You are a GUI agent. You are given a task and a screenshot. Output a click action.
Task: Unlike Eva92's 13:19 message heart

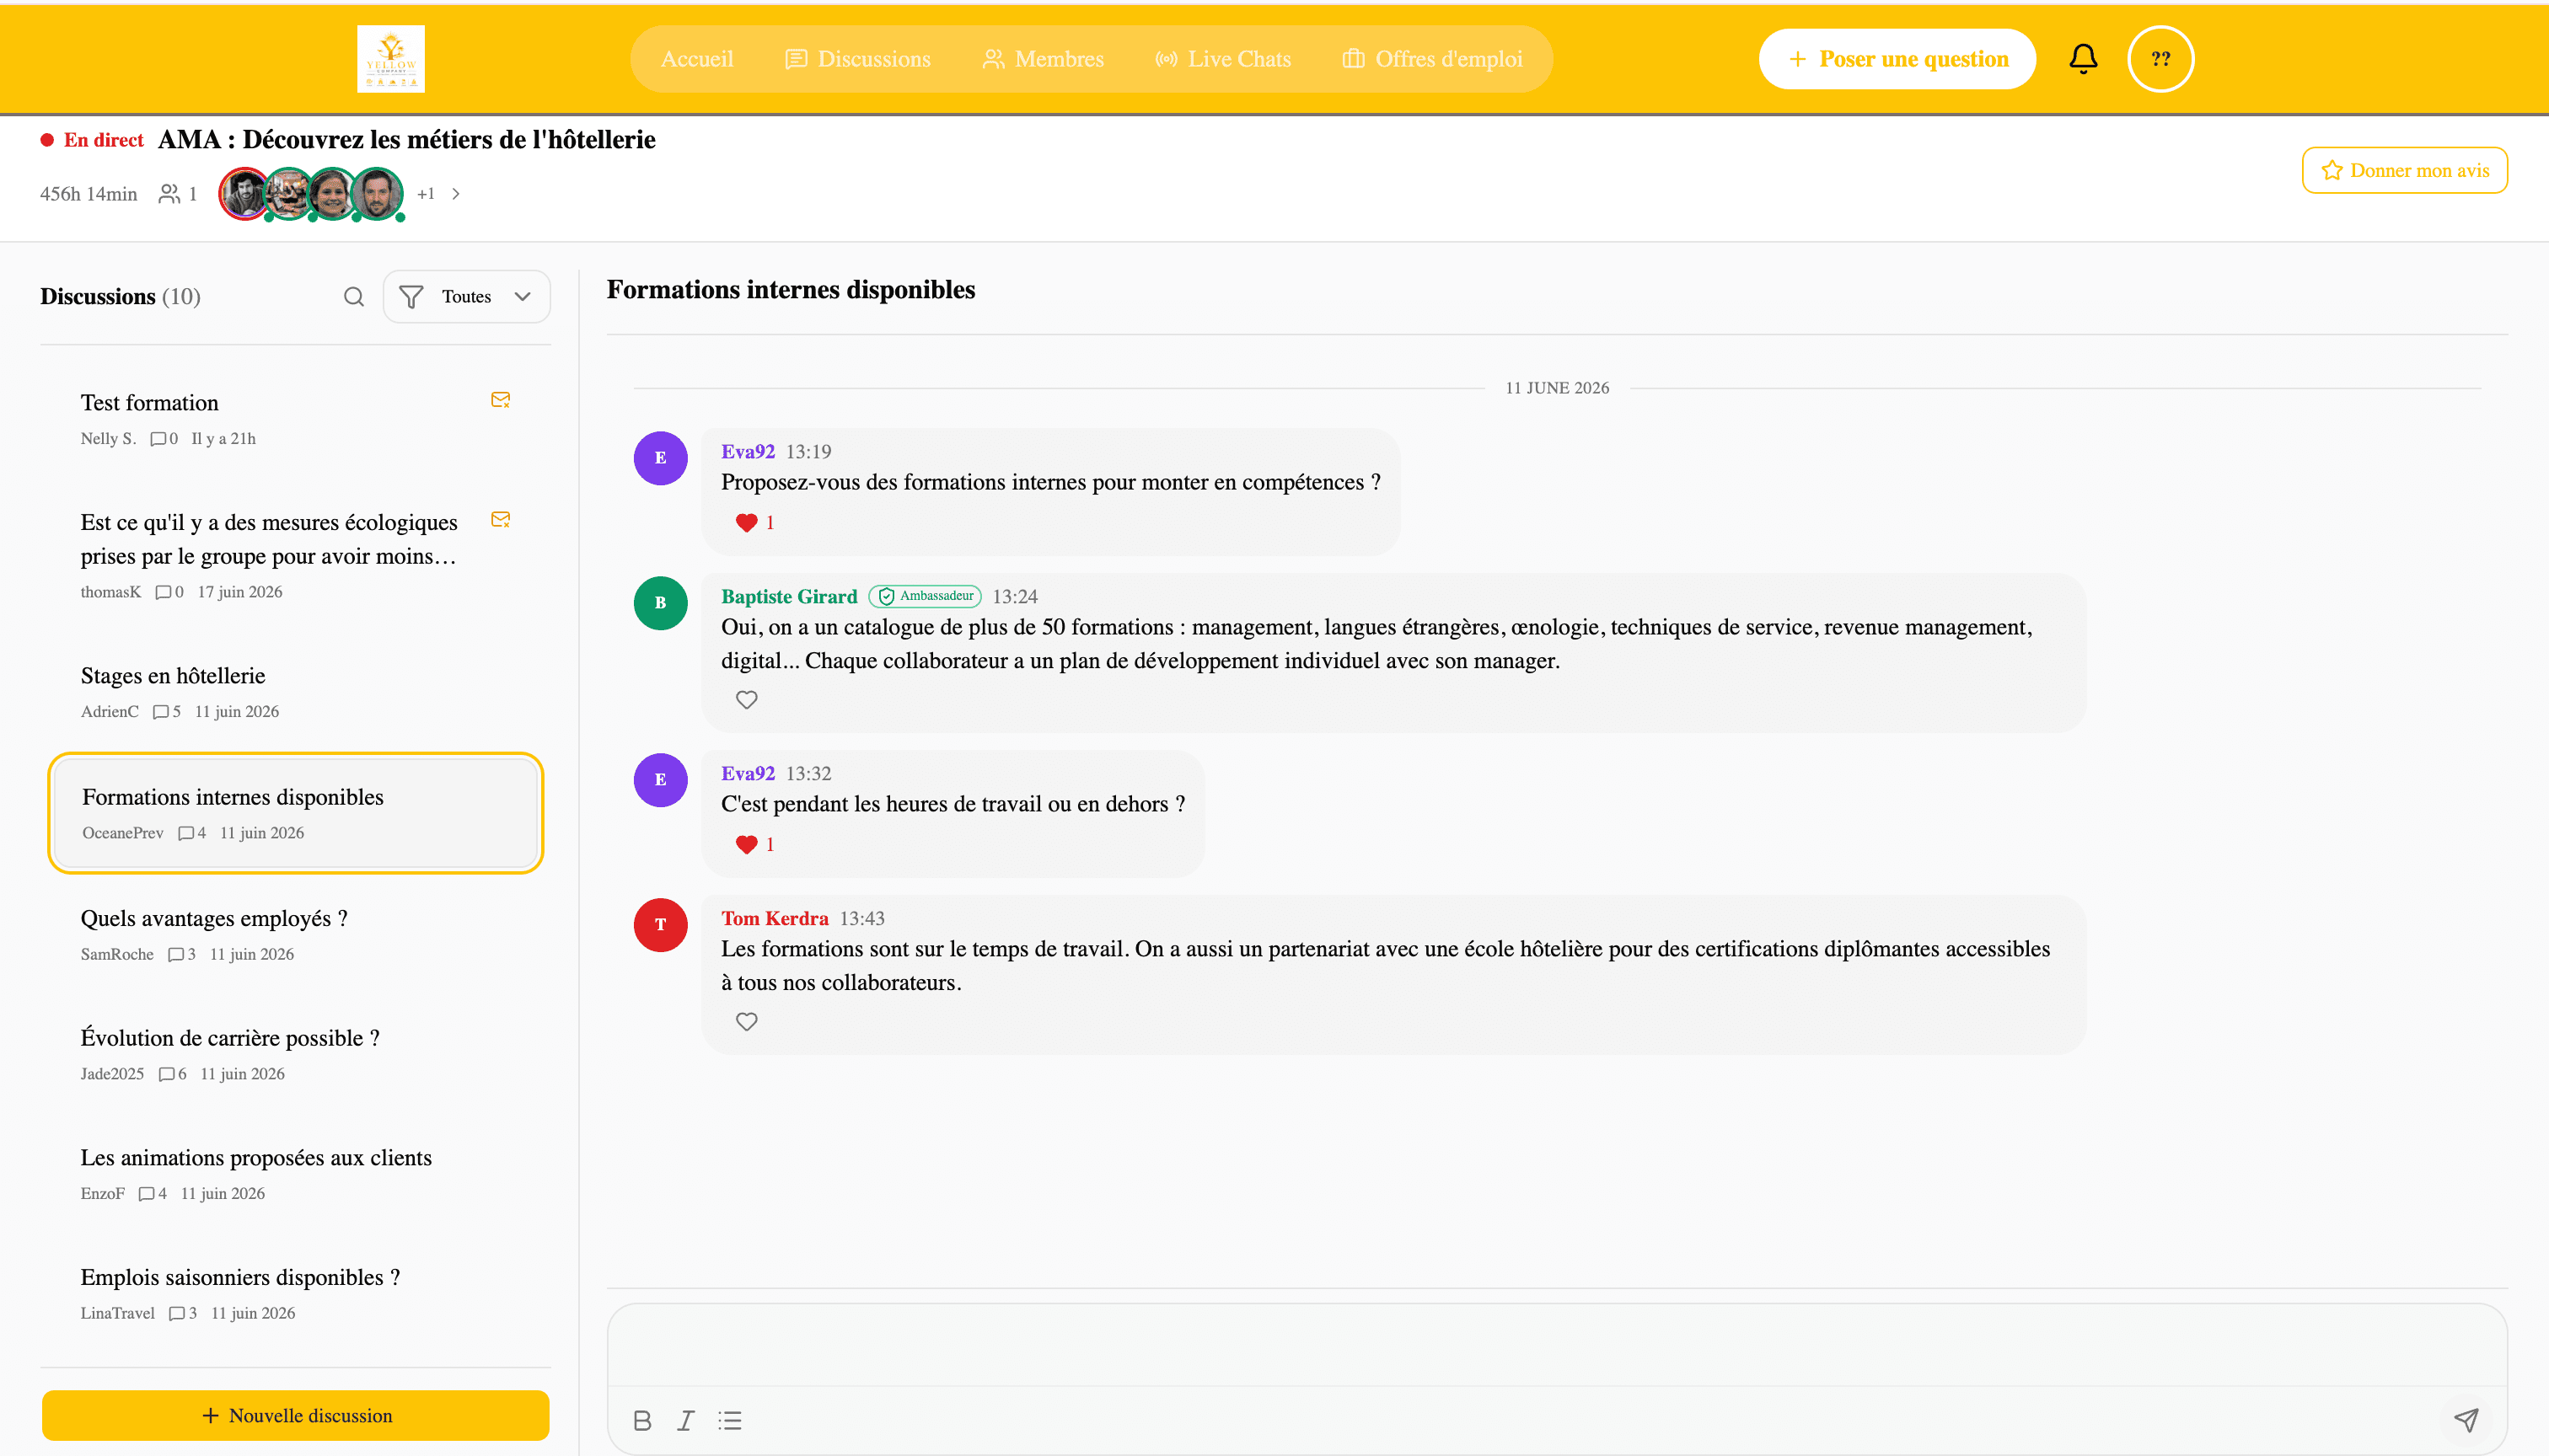coord(746,523)
